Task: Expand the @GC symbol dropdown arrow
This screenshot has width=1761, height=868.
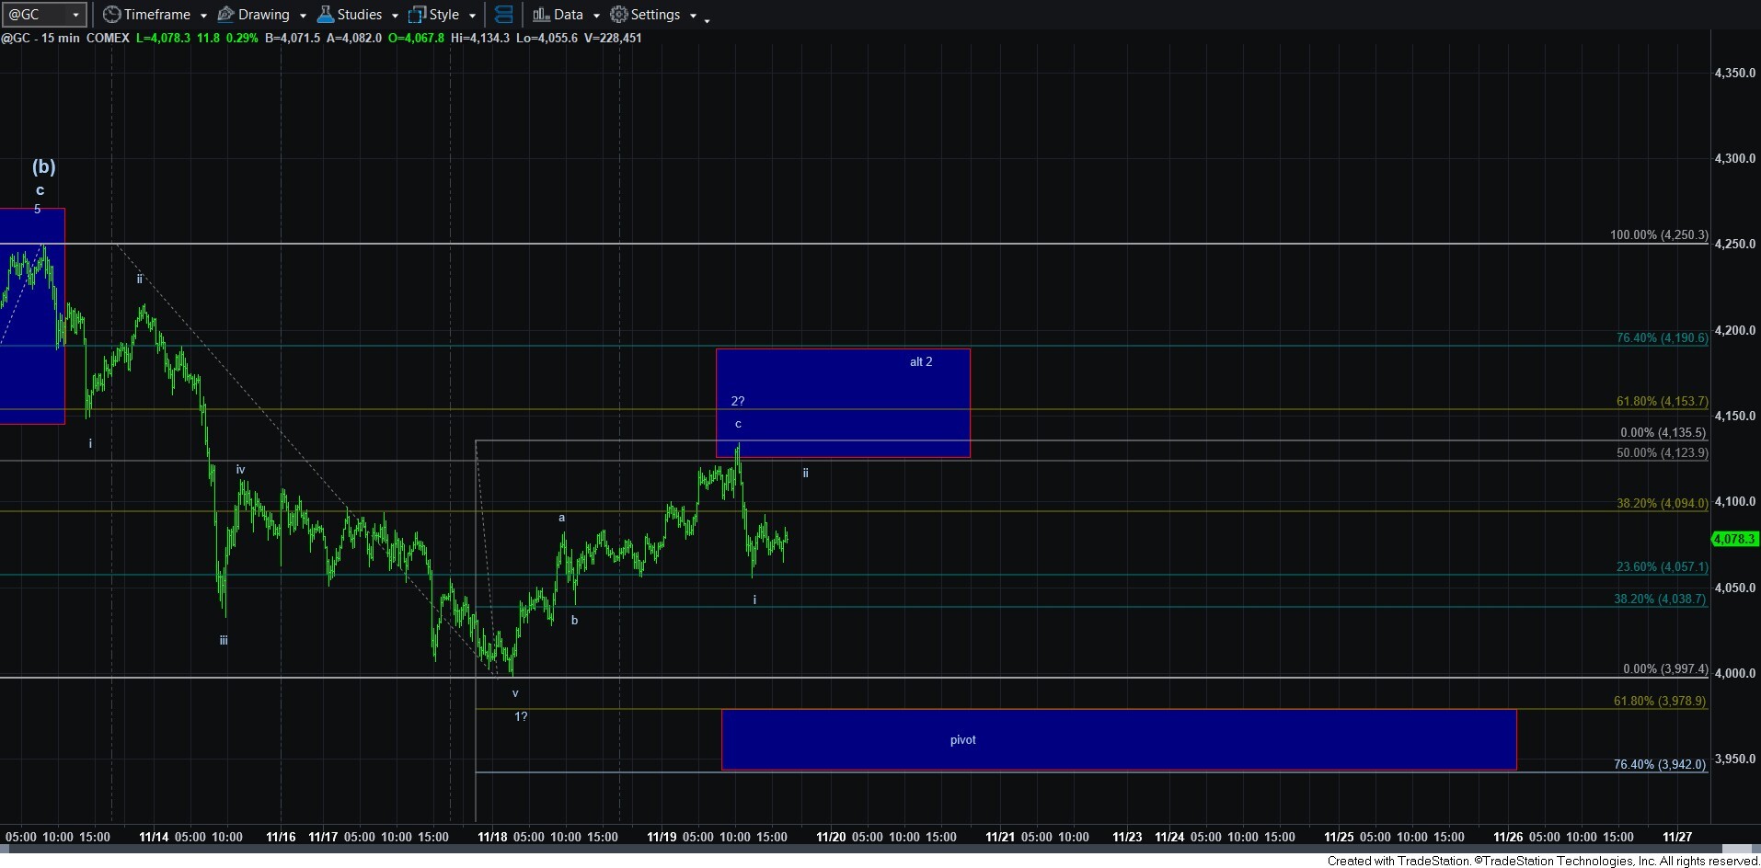Action: tap(76, 15)
